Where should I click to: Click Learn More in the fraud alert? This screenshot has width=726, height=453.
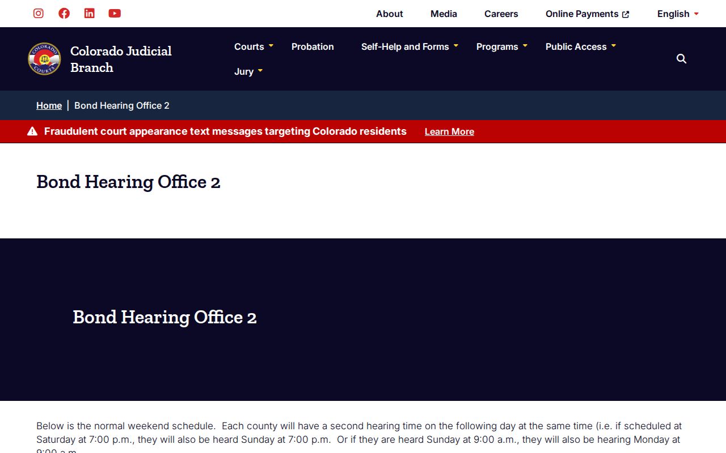(449, 131)
